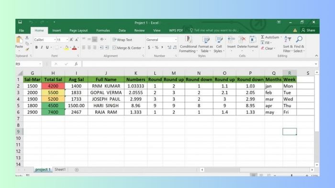This screenshot has width=335, height=188.
Task: Apply the yellow fill color bucket
Action: [67, 48]
